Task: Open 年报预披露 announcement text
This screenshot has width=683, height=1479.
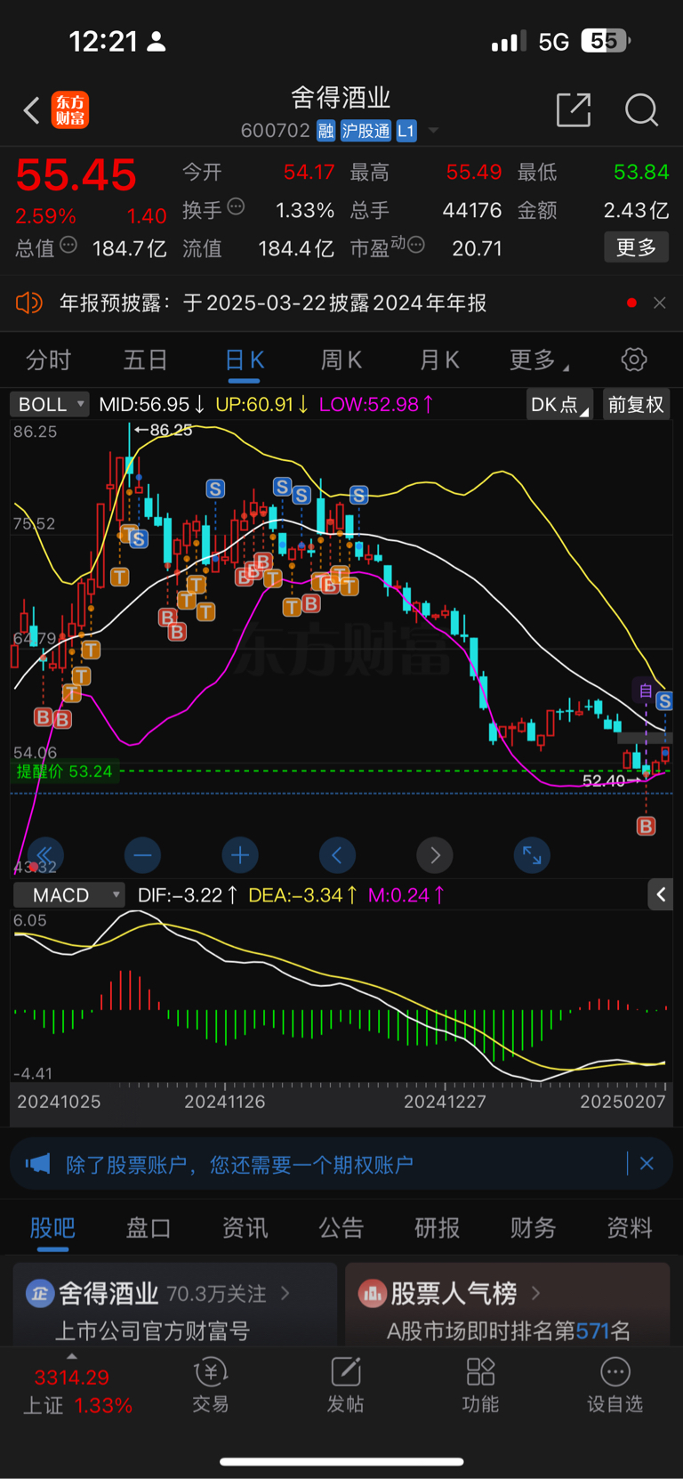Action: tap(273, 303)
